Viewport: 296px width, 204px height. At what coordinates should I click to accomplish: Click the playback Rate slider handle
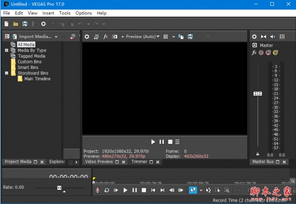(x=59, y=188)
